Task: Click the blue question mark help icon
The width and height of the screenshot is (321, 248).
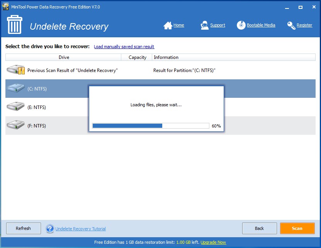Action: (x=50, y=229)
